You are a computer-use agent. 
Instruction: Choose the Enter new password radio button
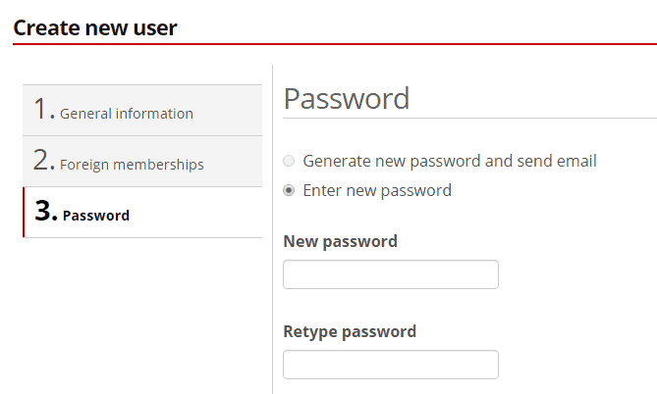click(x=289, y=190)
